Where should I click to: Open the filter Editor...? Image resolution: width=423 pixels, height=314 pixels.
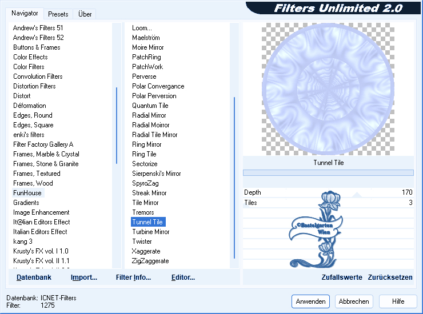pos(183,277)
